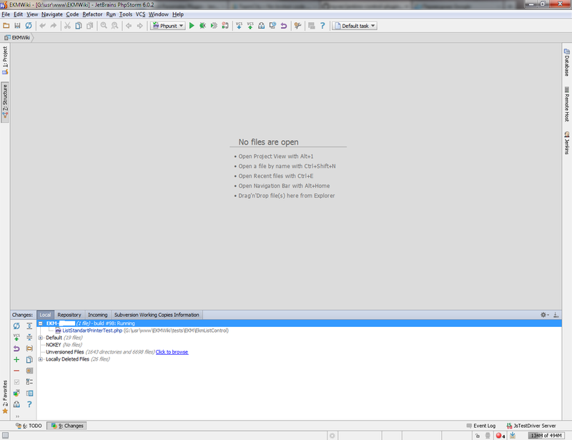The width and height of the screenshot is (572, 440).
Task: Open Settings with the wrench icon
Action: tap(297, 26)
